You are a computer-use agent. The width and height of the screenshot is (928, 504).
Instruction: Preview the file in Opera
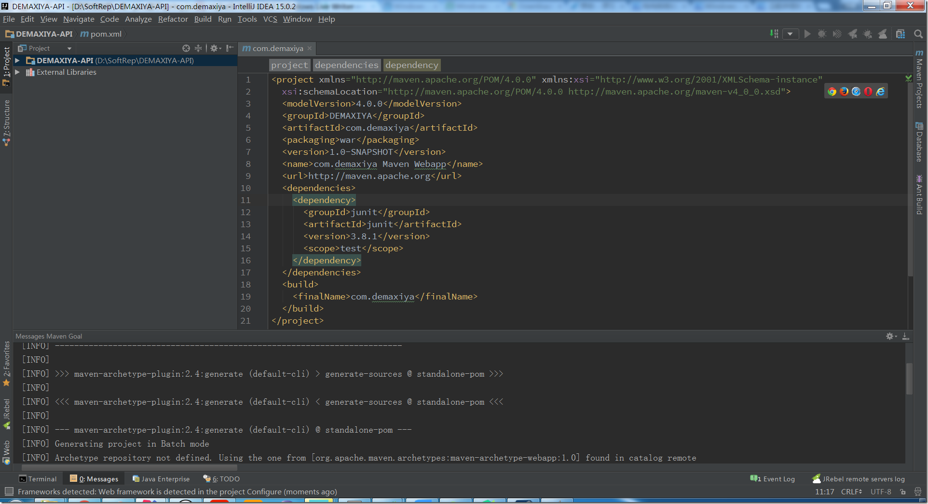pyautogui.click(x=868, y=92)
